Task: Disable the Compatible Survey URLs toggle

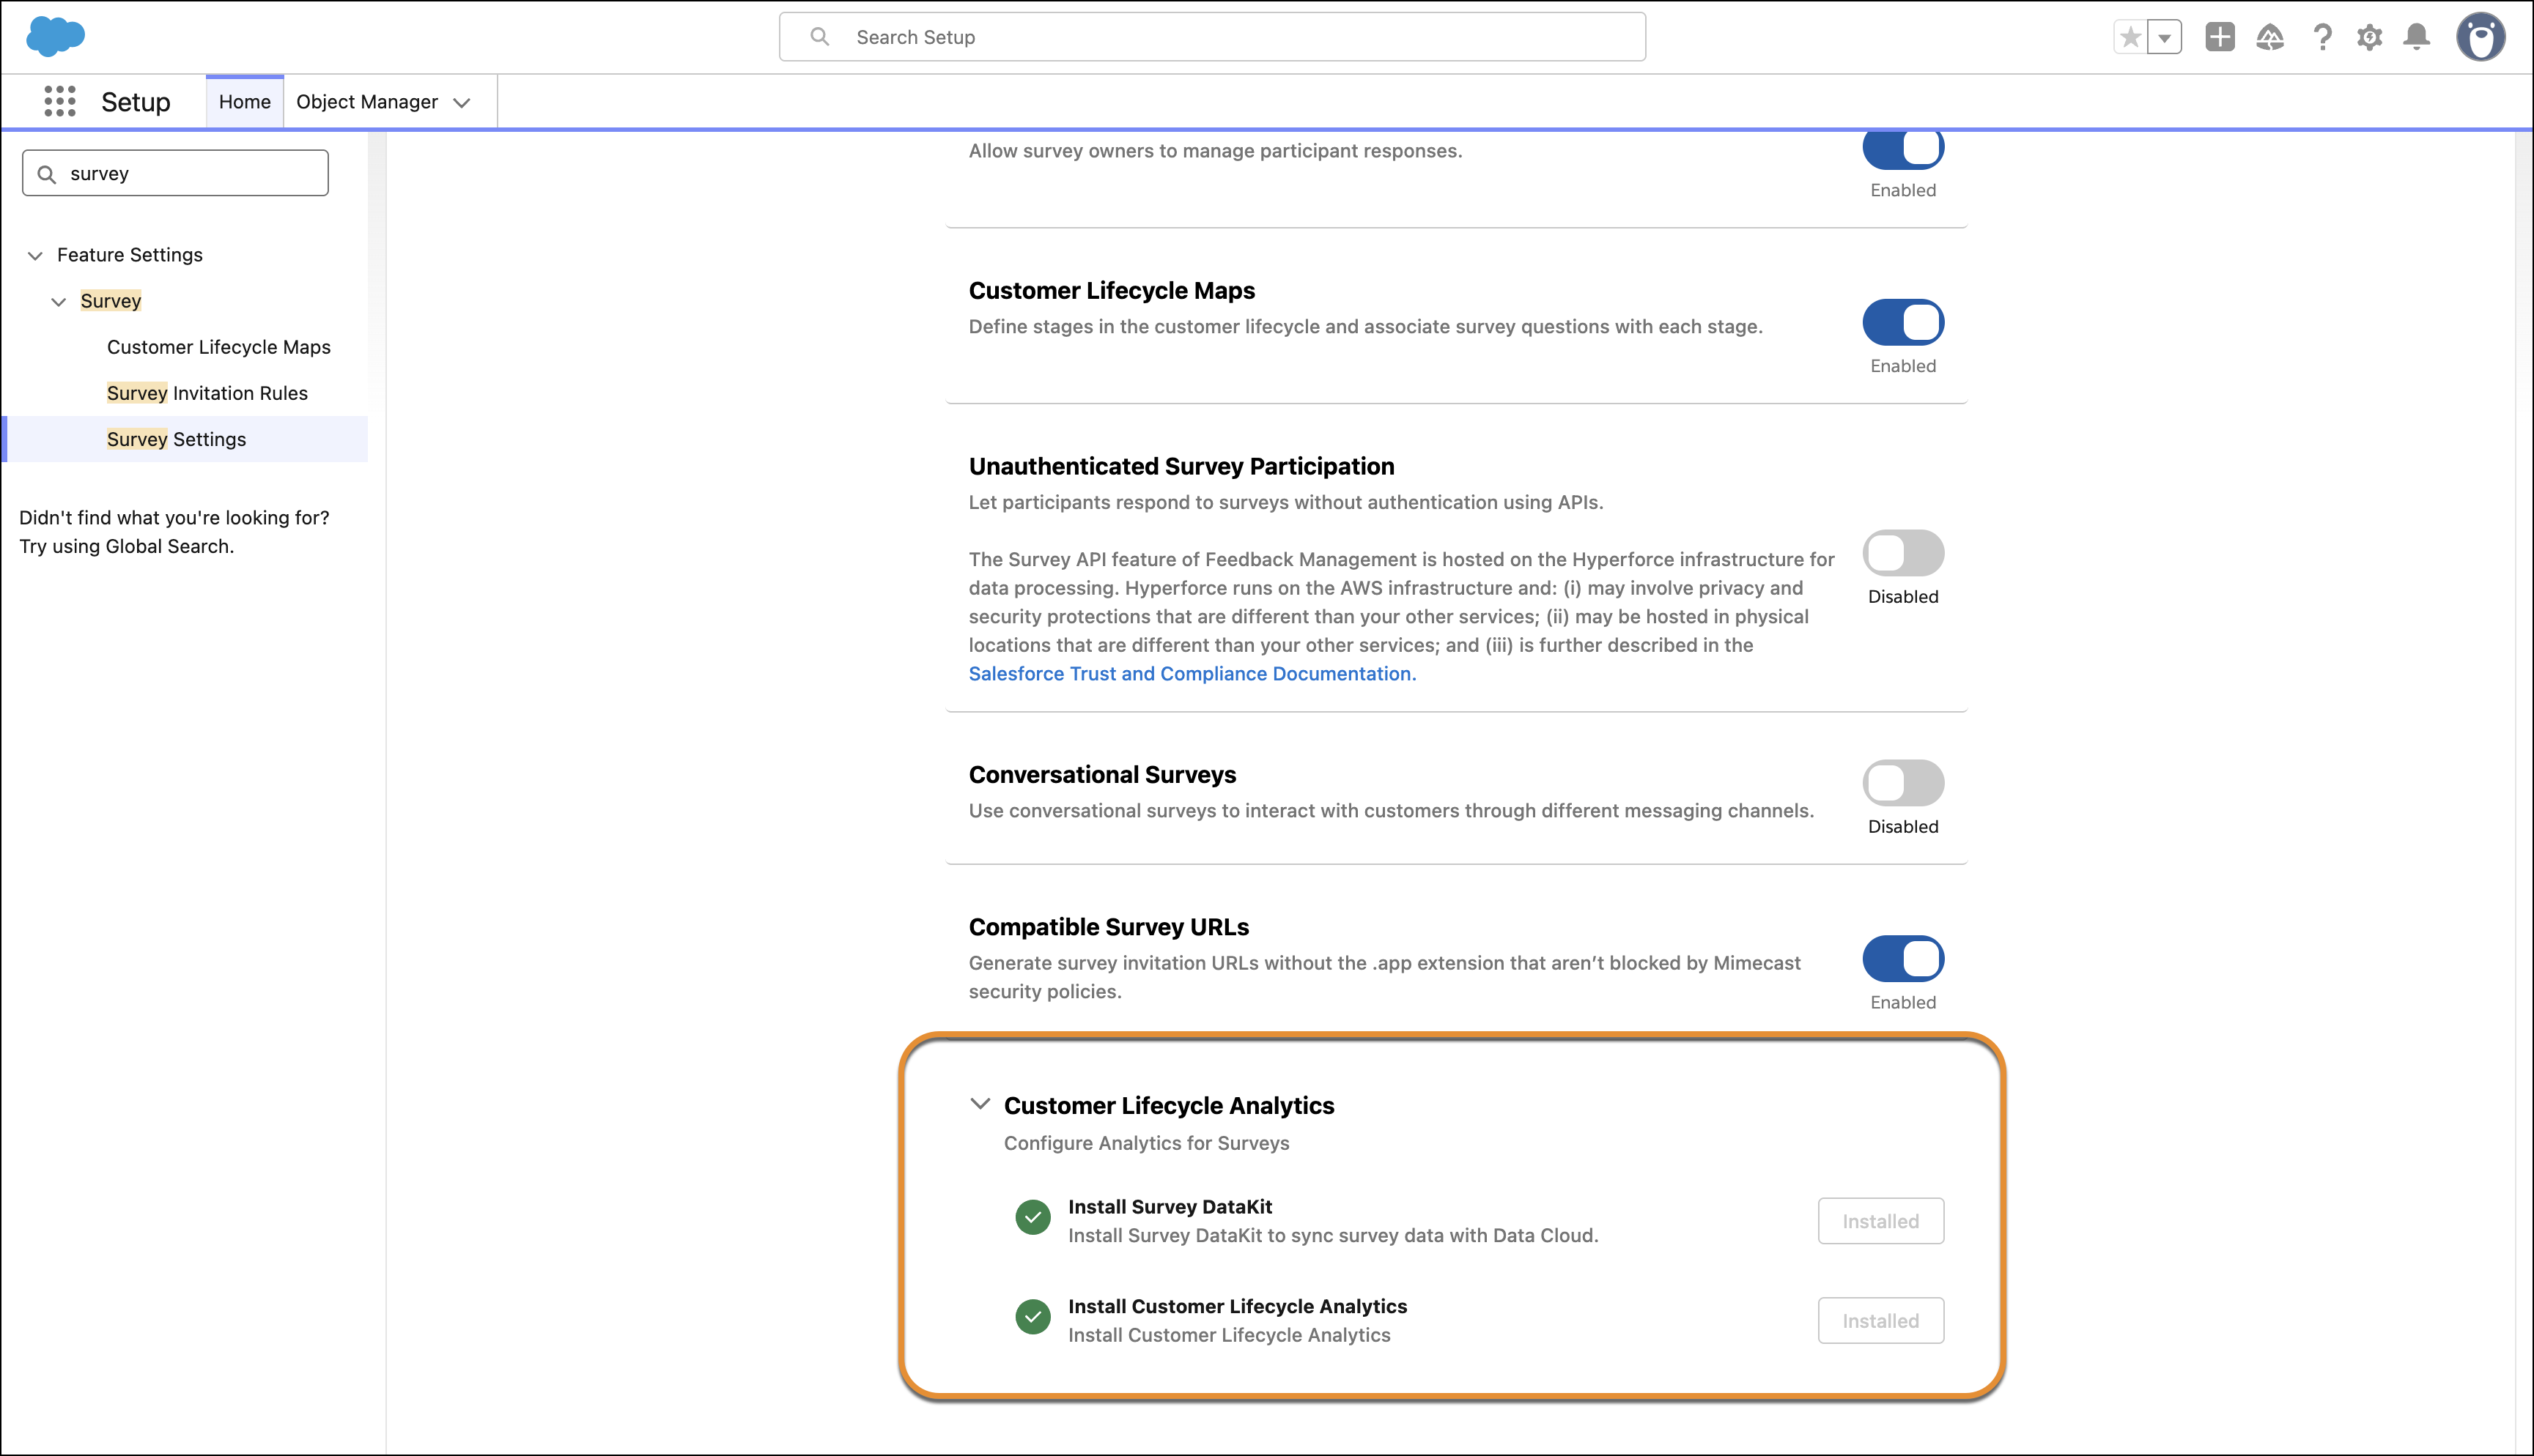Action: pyautogui.click(x=1903, y=959)
